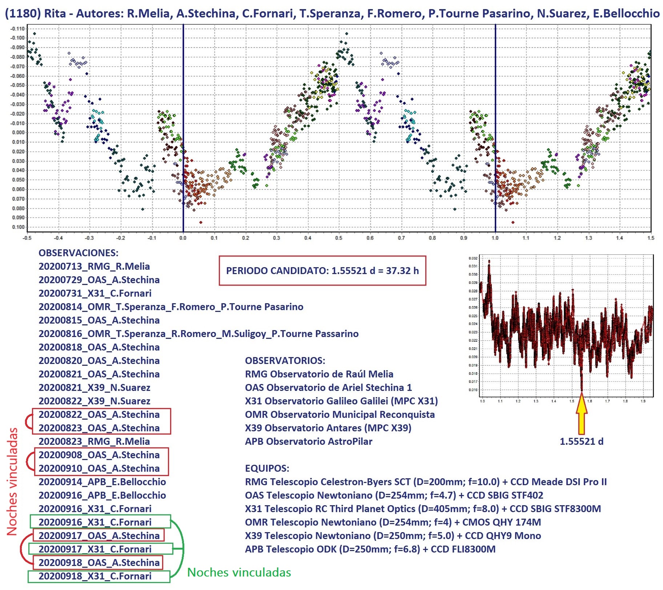The width and height of the screenshot is (663, 590).
Task: Select the 20200731_X31_C.Fornari observation
Action: 95,293
